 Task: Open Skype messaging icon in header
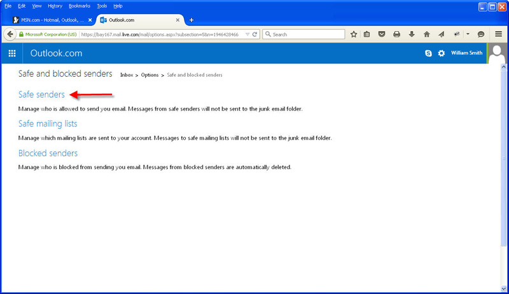[428, 53]
